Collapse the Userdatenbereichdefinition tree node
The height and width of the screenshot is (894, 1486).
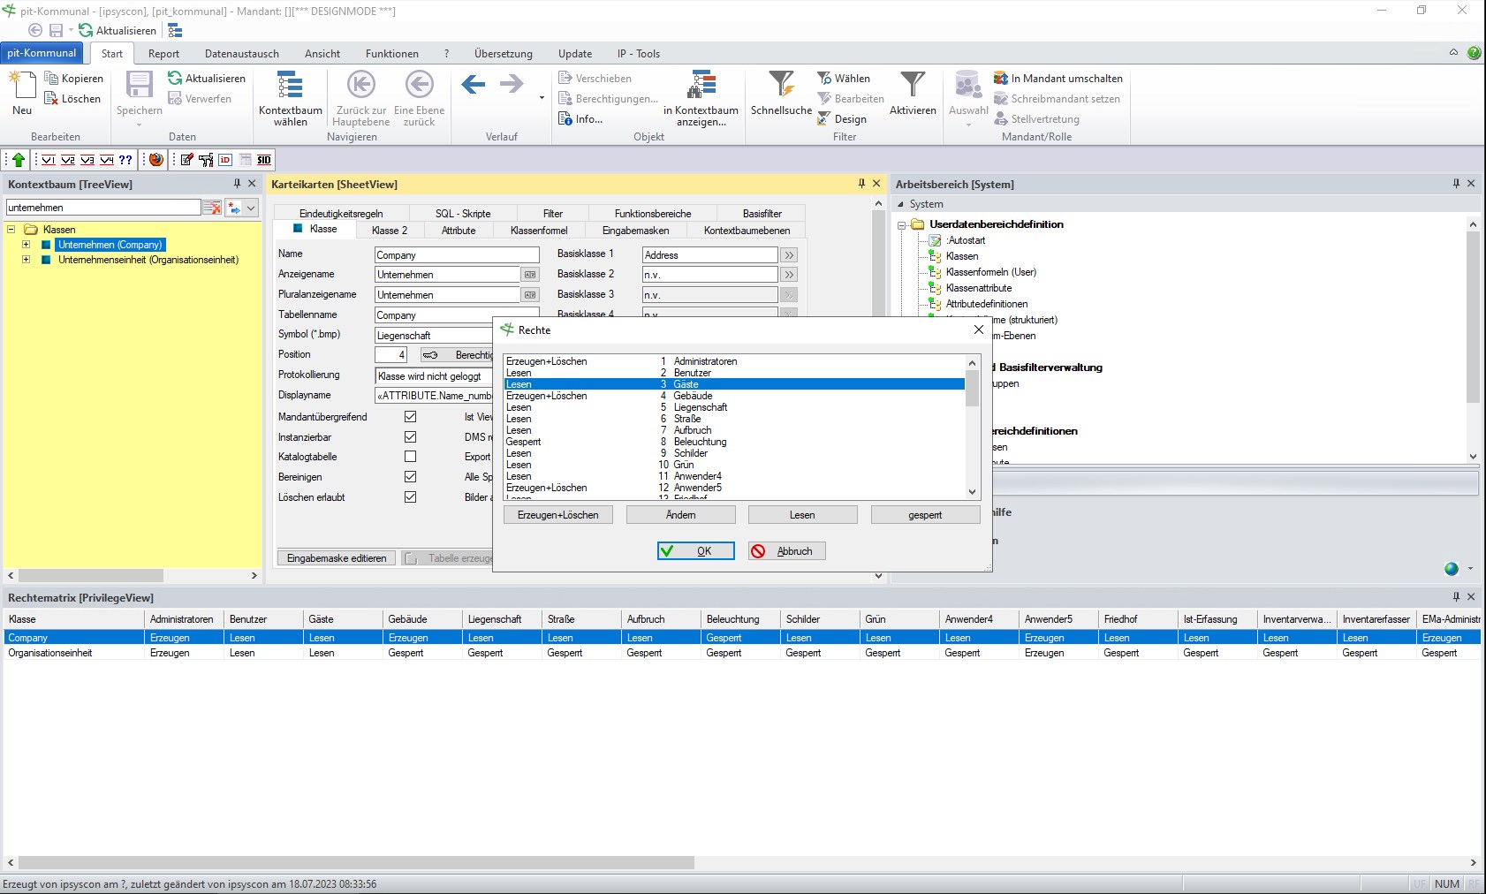pos(902,225)
